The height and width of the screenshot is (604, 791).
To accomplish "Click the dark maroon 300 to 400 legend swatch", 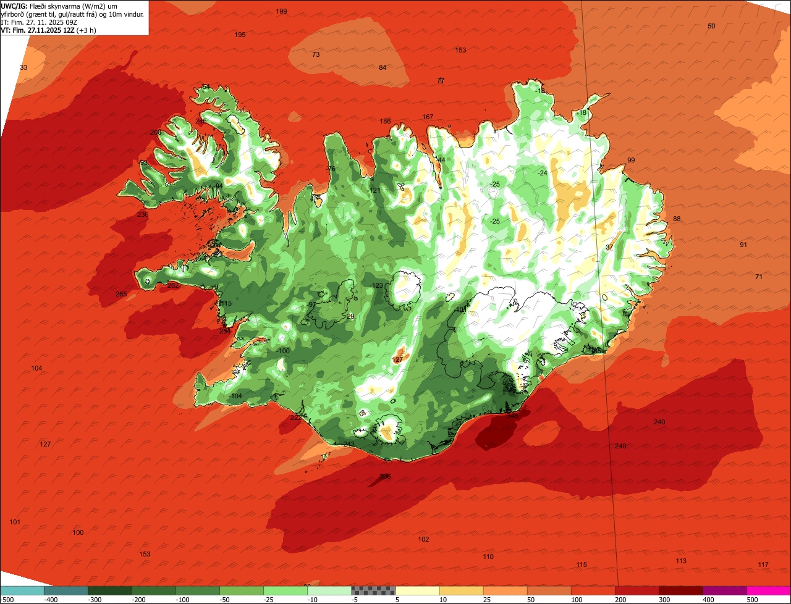I will pyautogui.click(x=680, y=590).
